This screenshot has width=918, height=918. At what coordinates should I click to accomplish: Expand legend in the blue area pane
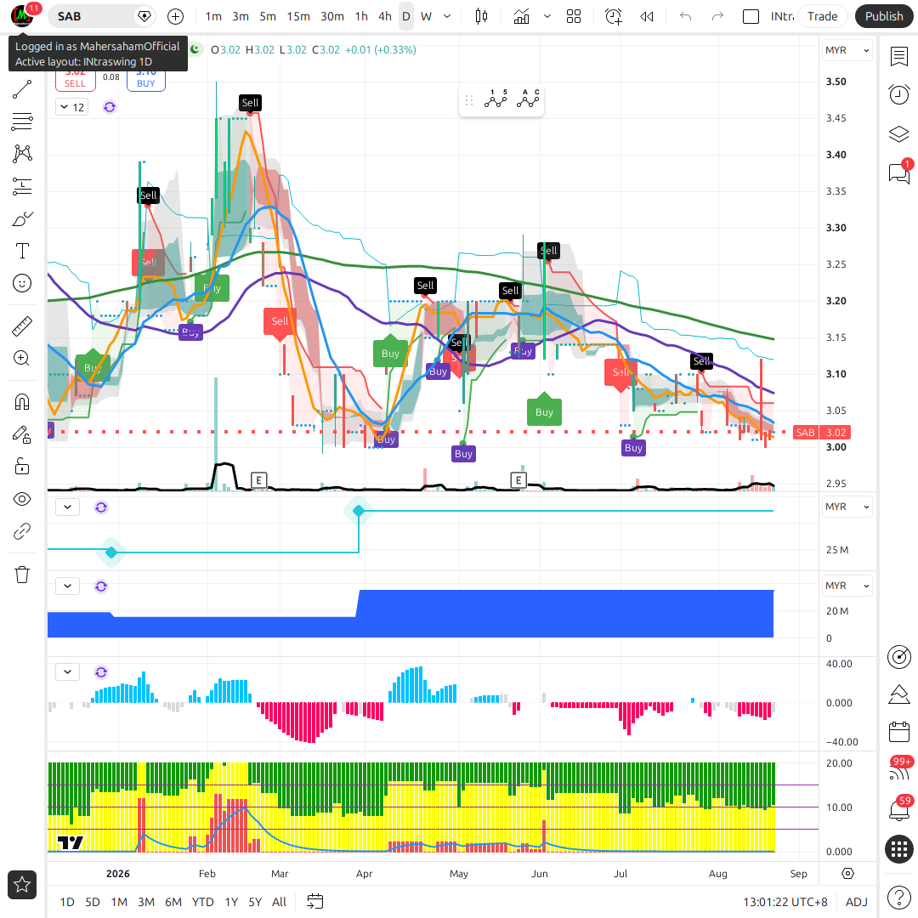tap(67, 586)
